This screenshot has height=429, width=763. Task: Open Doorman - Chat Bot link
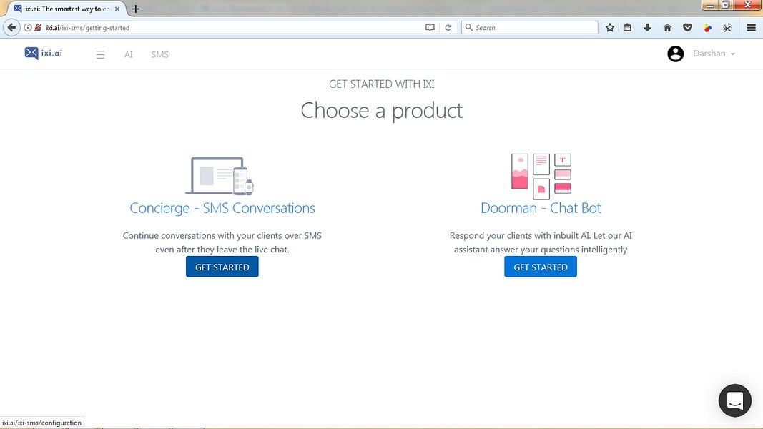tap(541, 208)
